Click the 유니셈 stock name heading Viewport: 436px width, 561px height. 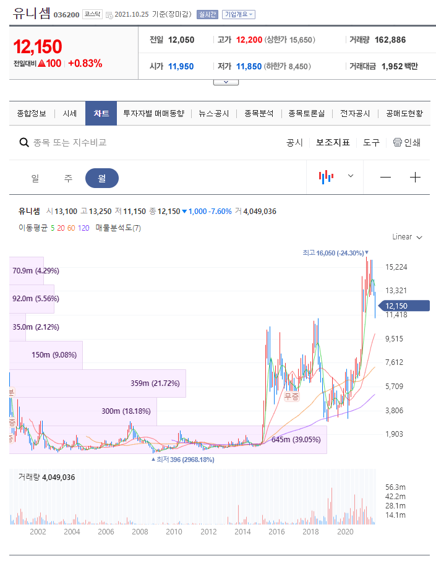[x=32, y=12]
